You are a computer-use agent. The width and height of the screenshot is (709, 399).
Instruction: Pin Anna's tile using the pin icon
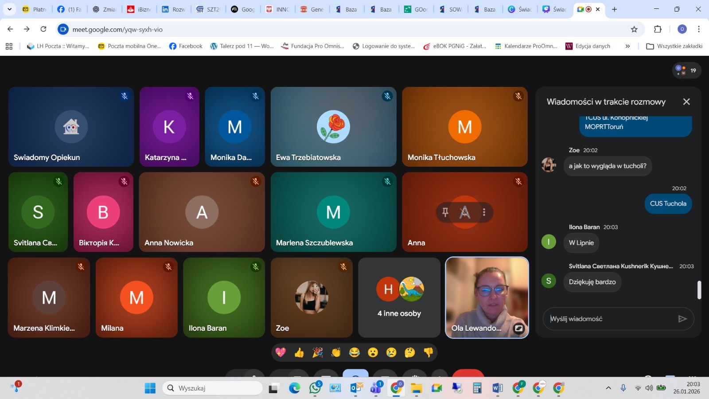tap(445, 212)
